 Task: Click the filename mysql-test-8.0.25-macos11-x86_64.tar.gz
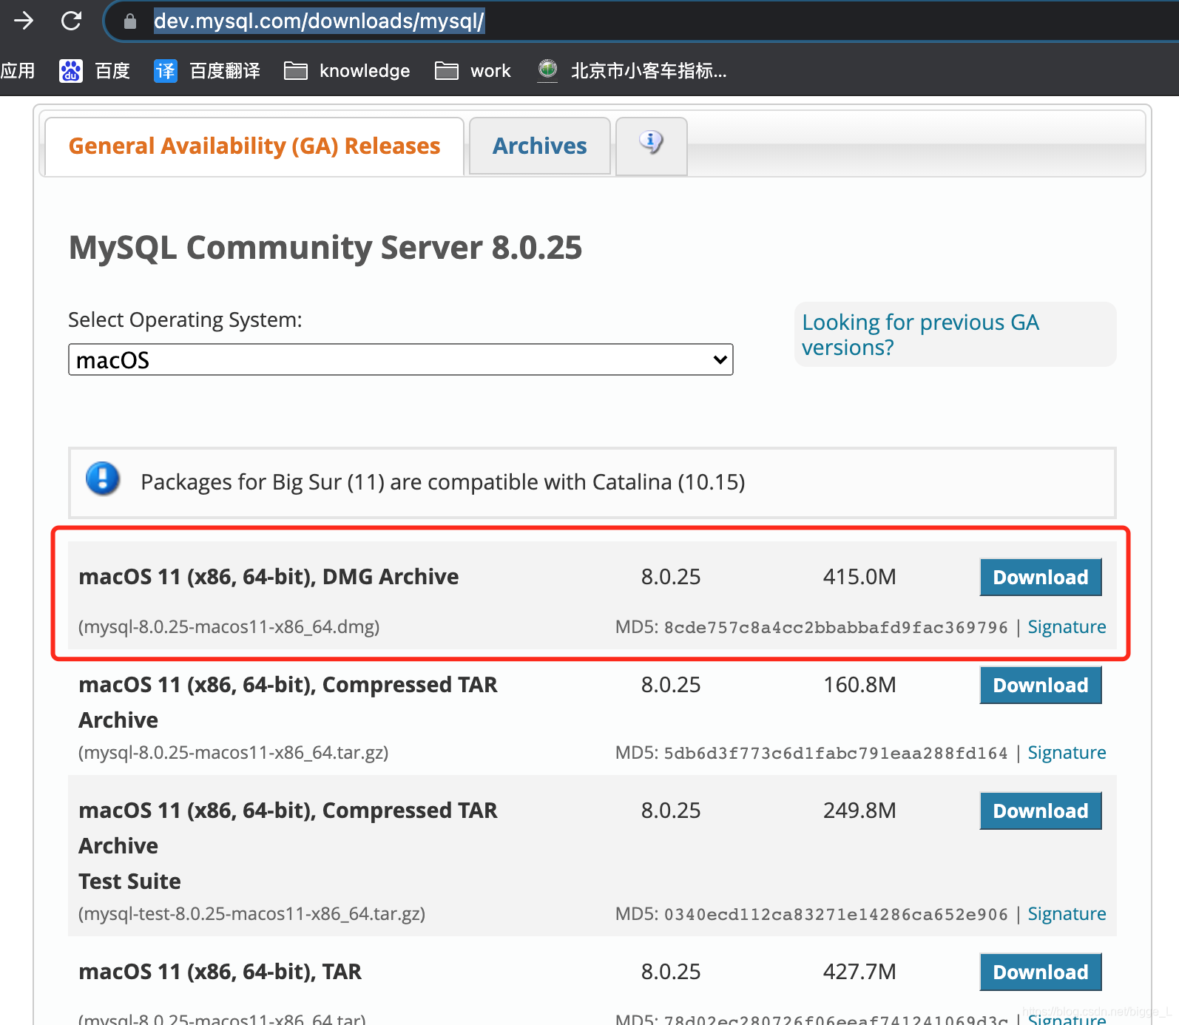252,914
